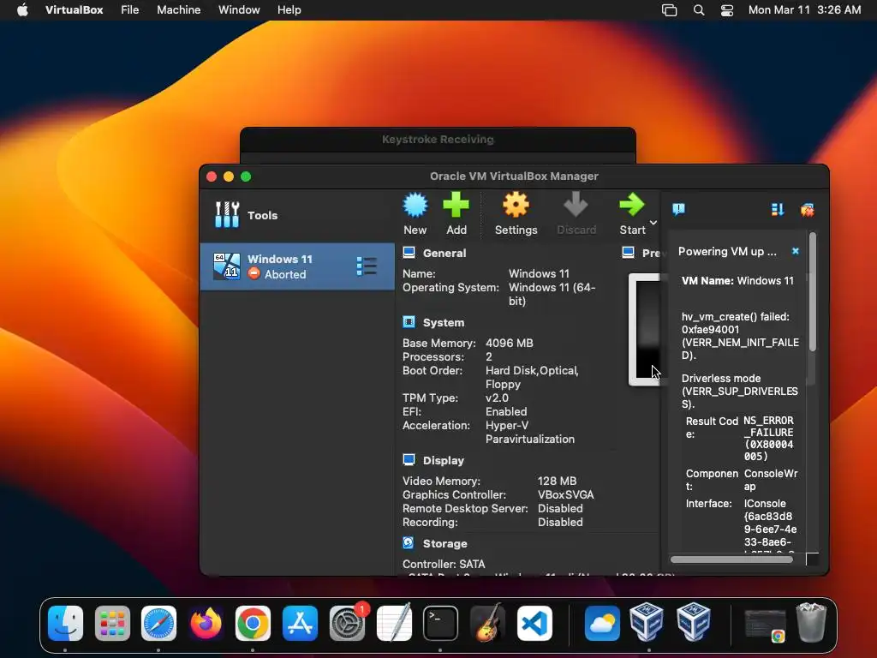Click the Oracle VM VirtualBox Manager title bar
This screenshot has height=658, width=877.
pos(514,176)
